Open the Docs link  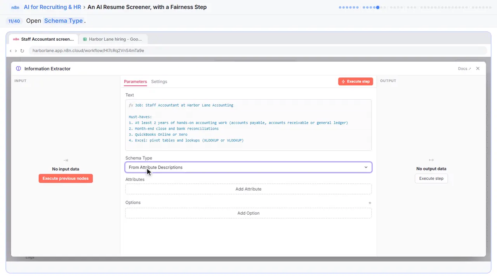point(464,69)
